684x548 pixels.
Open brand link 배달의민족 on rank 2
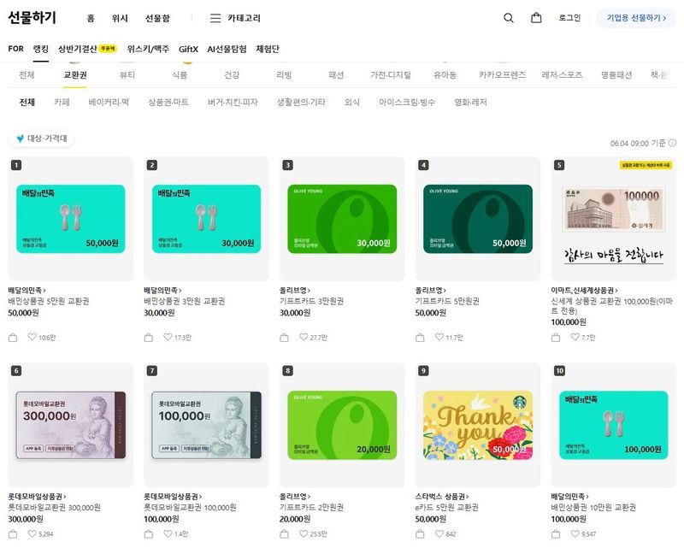[x=162, y=290]
